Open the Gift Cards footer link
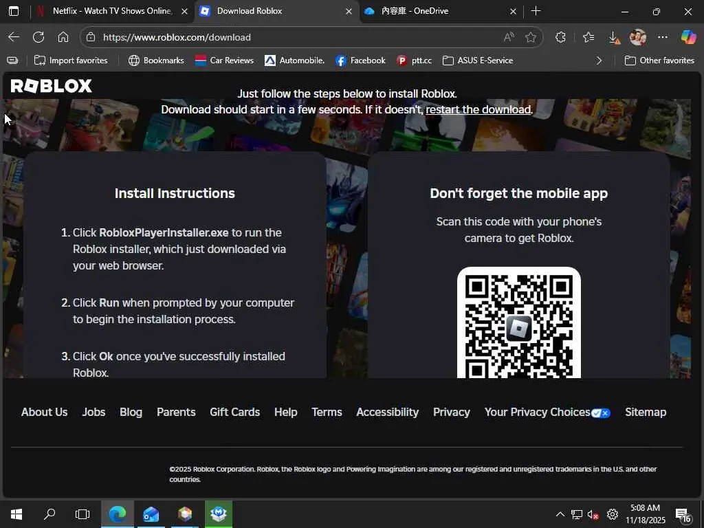 point(235,412)
